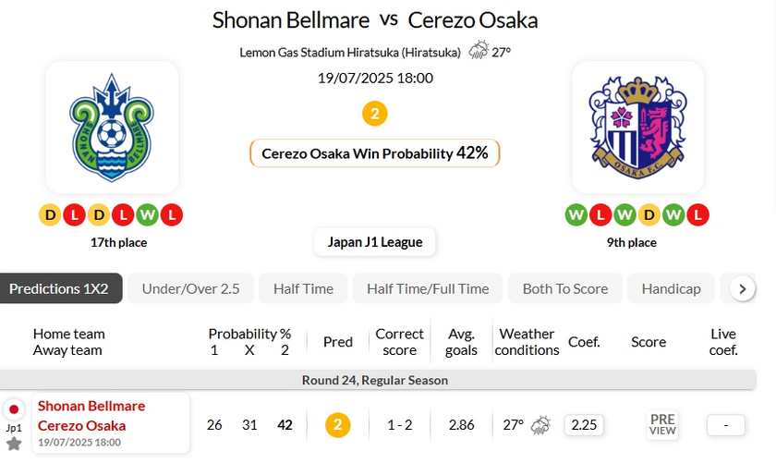
Task: Open the PRE VIEW match link
Action: tap(662, 425)
